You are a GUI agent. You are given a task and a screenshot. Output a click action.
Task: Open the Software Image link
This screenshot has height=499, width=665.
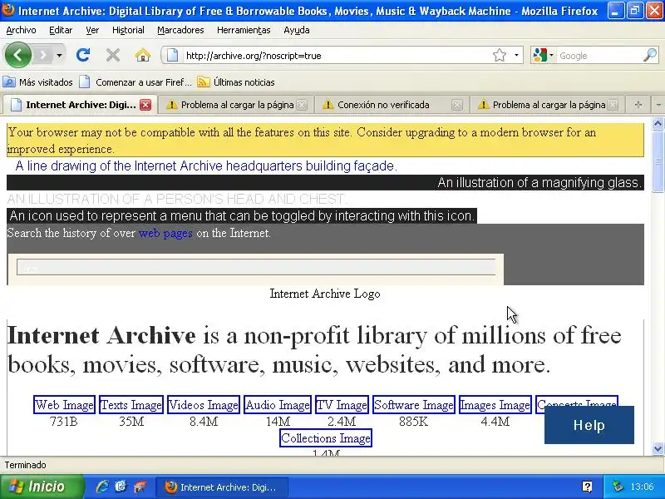tap(414, 405)
